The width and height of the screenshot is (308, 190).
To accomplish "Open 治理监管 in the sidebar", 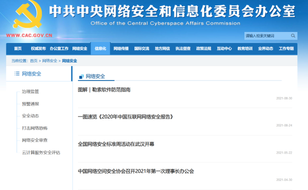I will (30, 91).
